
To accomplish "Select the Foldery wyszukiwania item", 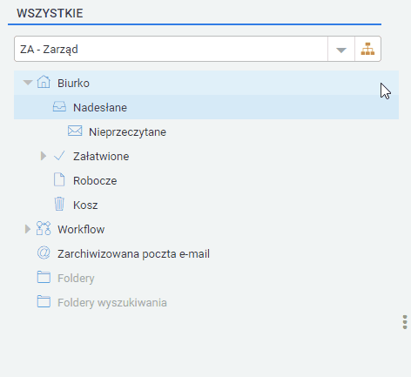I will click(112, 303).
